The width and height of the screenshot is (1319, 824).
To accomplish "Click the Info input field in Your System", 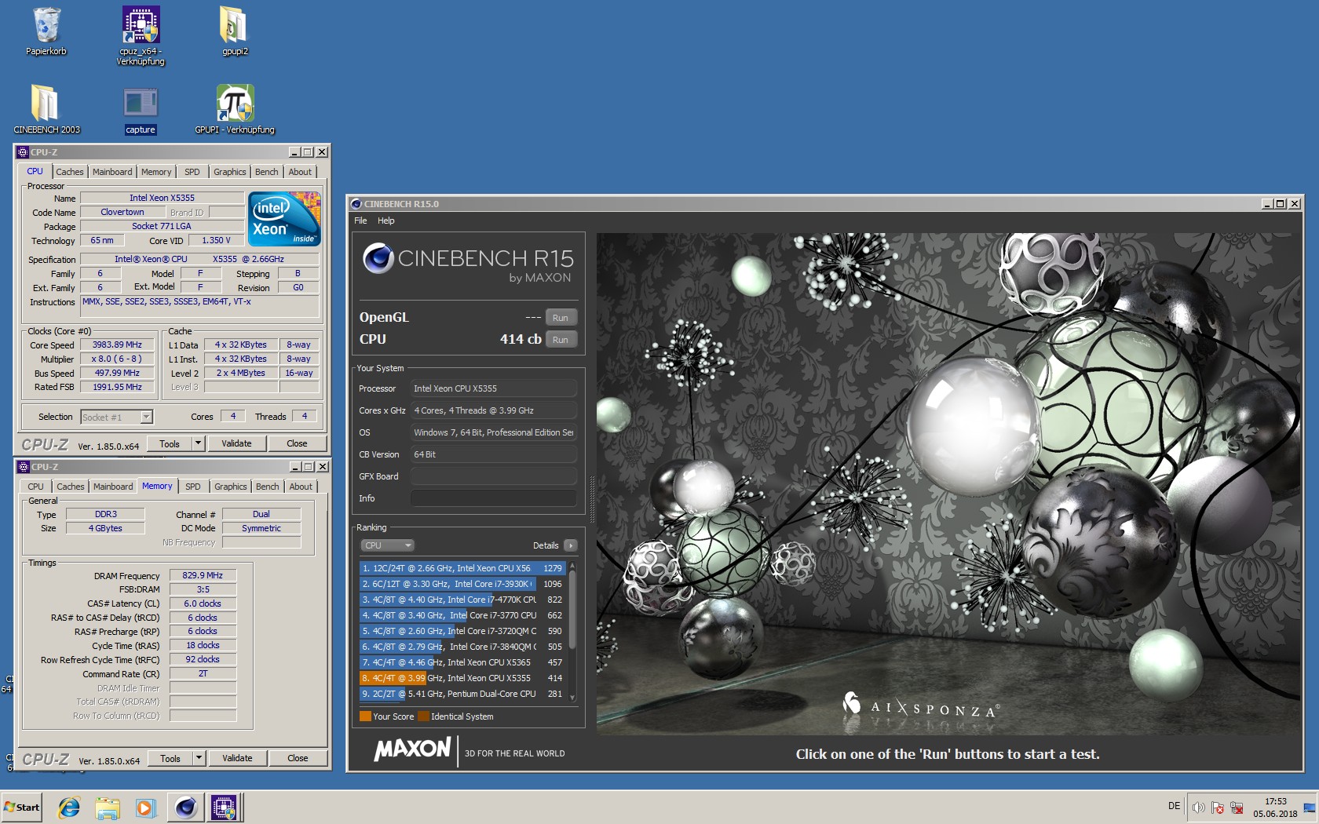I will [494, 498].
